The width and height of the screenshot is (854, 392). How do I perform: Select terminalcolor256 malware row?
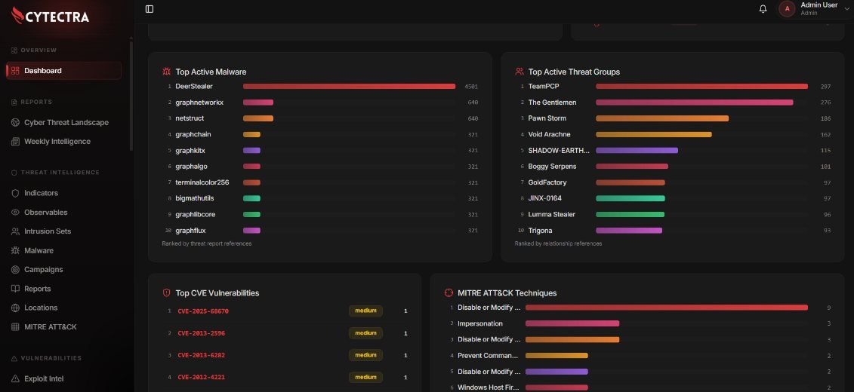(320, 182)
